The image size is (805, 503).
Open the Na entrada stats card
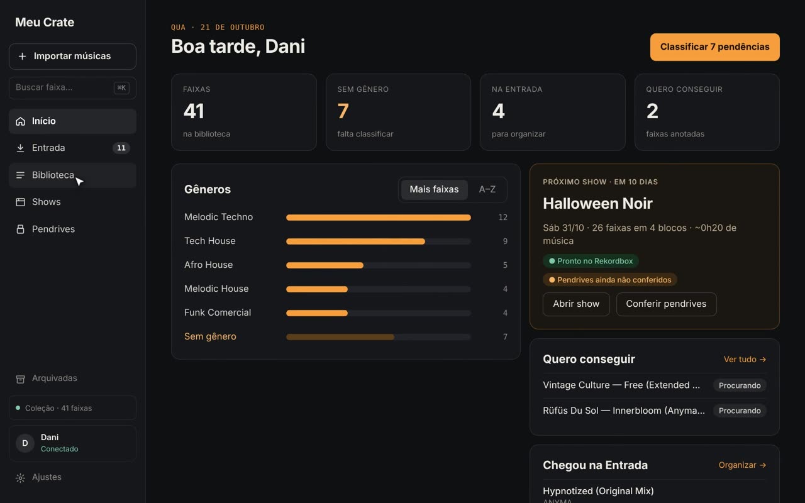pos(553,113)
